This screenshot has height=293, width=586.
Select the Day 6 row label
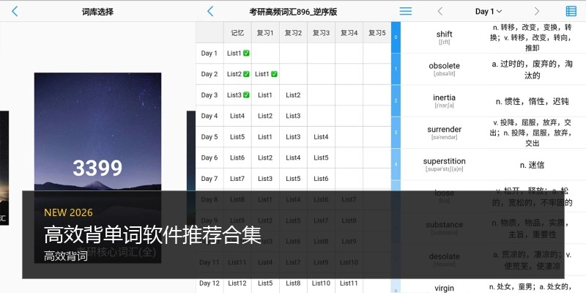(x=209, y=157)
